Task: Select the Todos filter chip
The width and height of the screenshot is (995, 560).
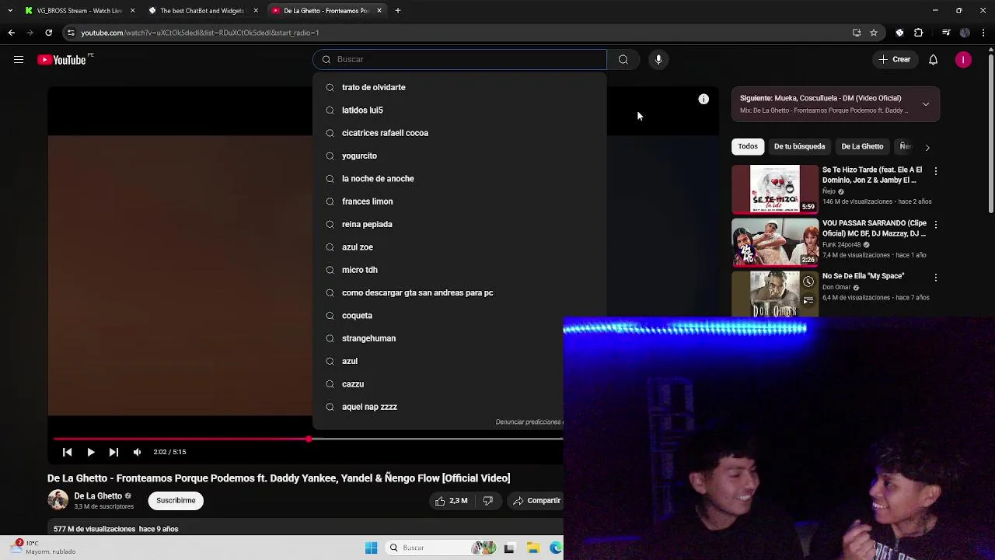Action: 748,146
